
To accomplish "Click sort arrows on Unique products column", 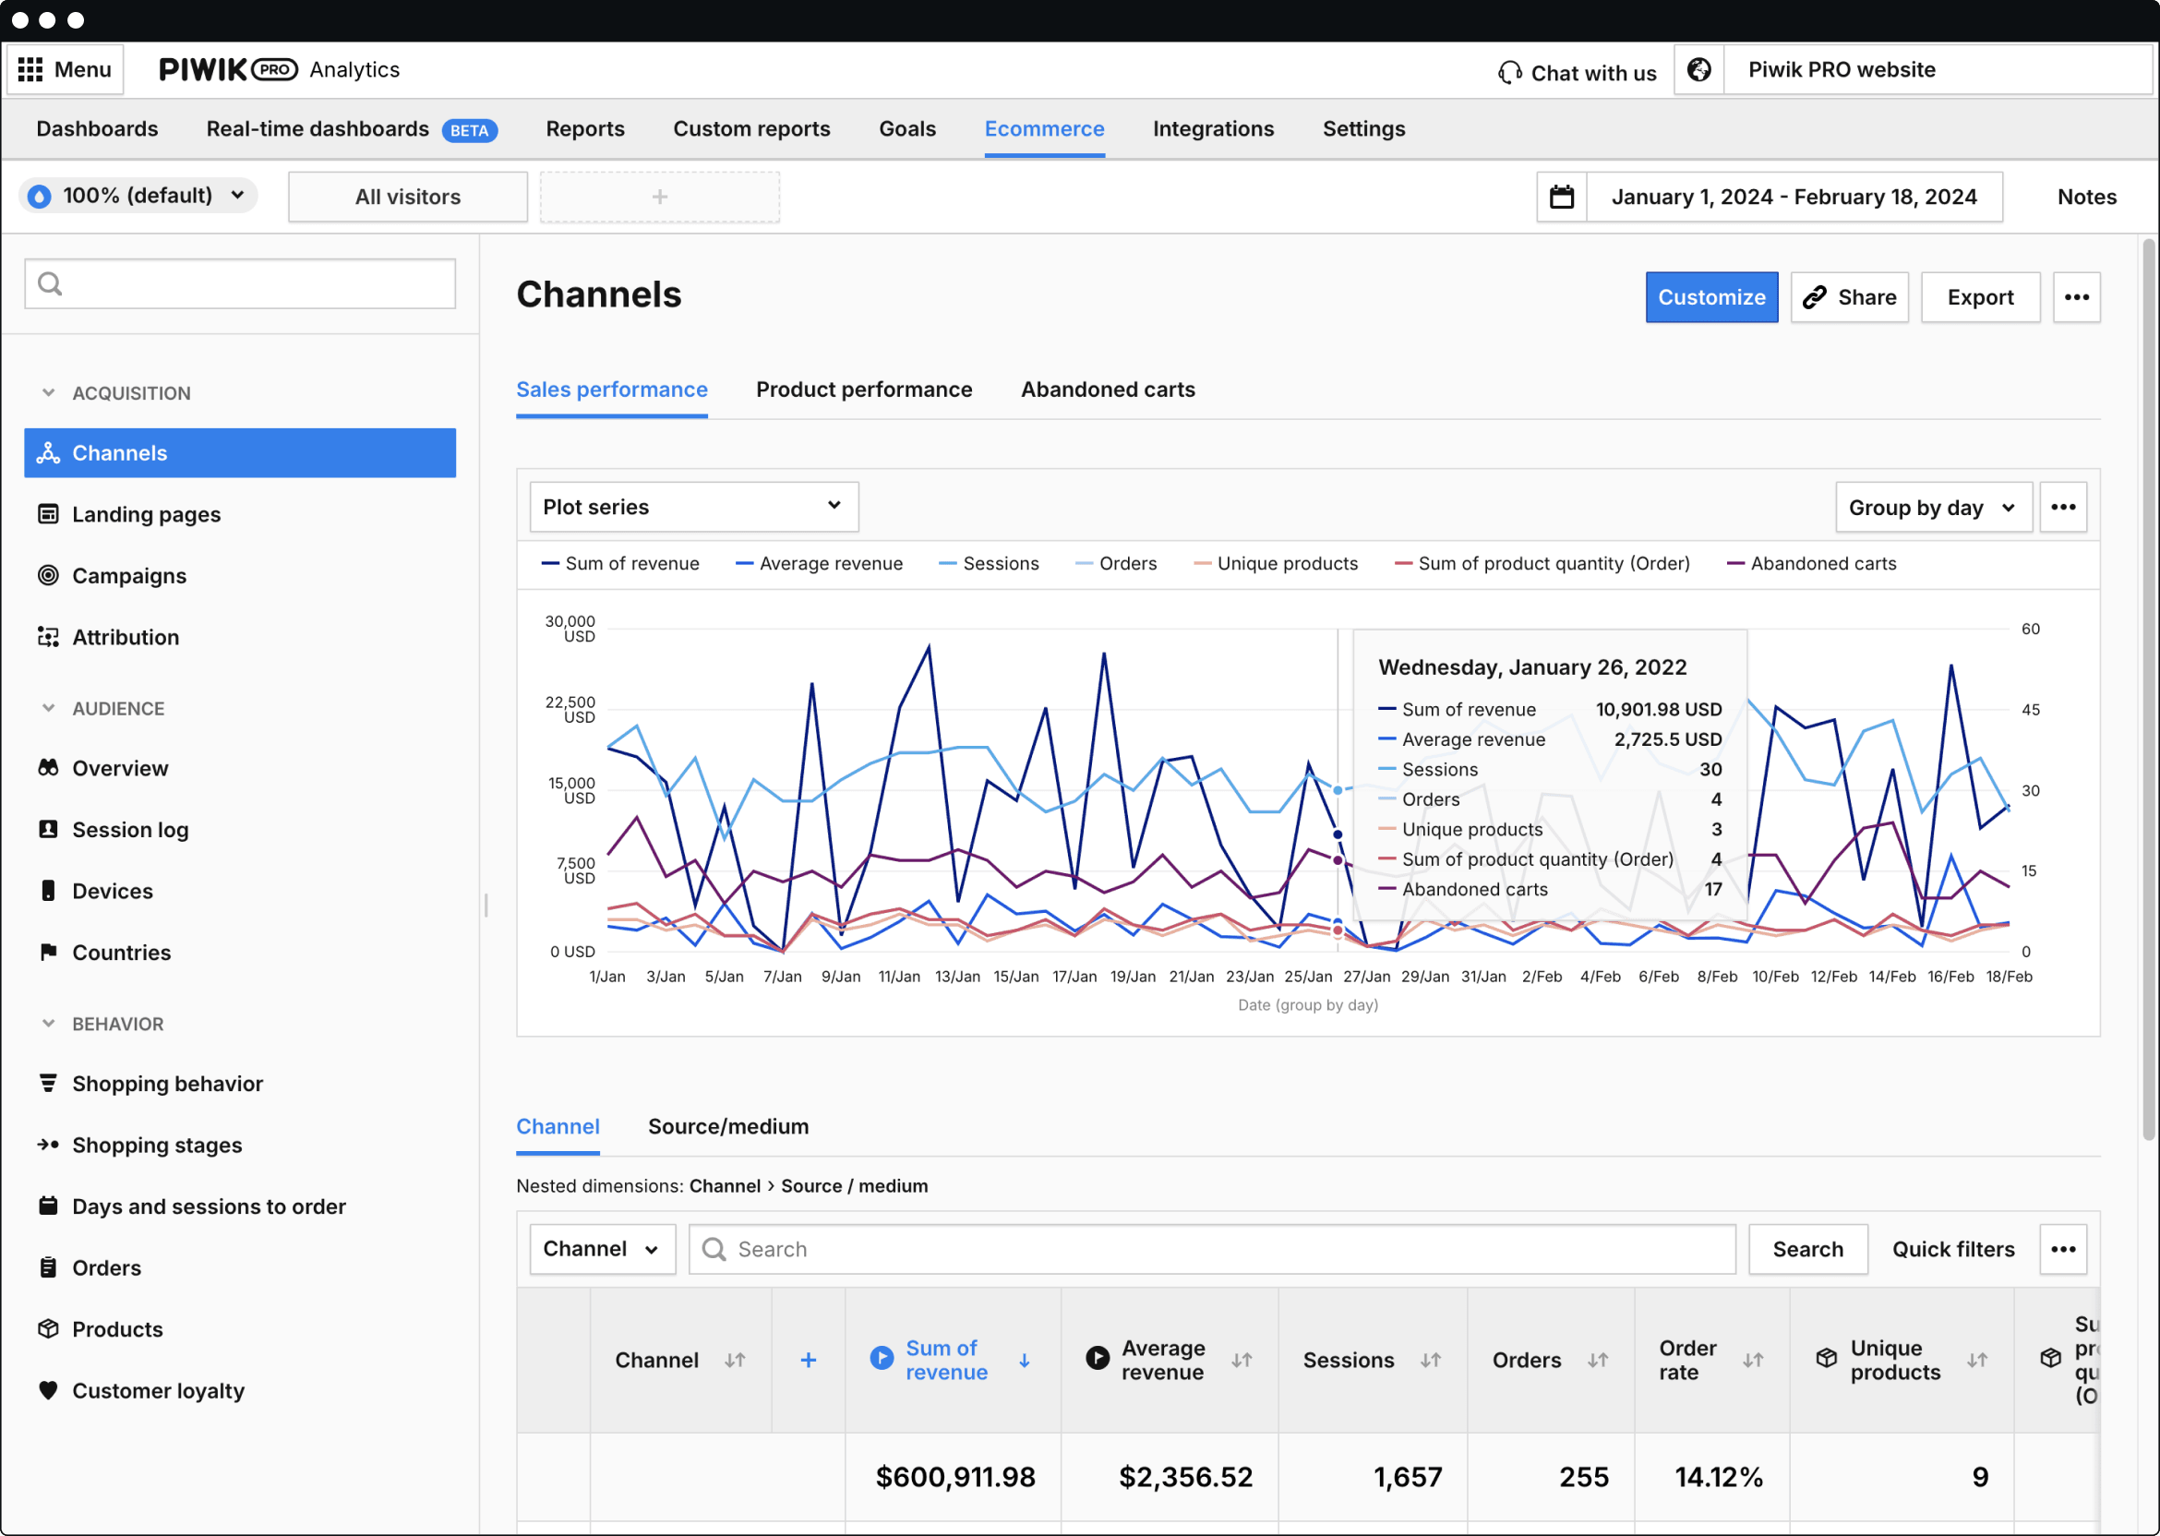I will [x=1976, y=1361].
